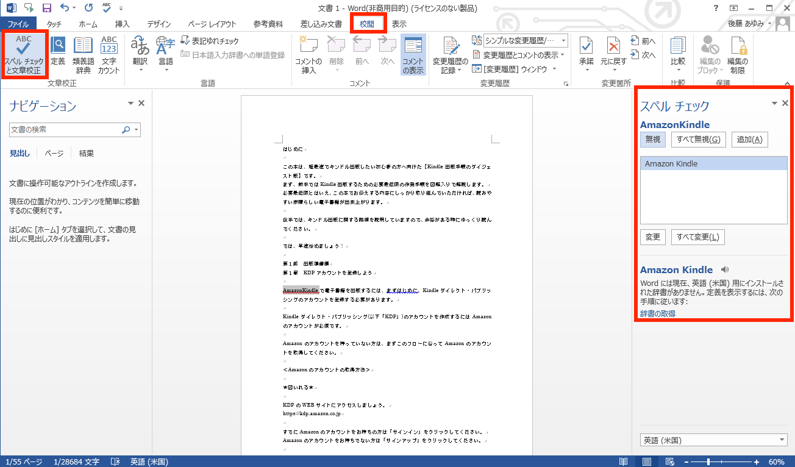Click すべて無視(G) button

click(699, 140)
